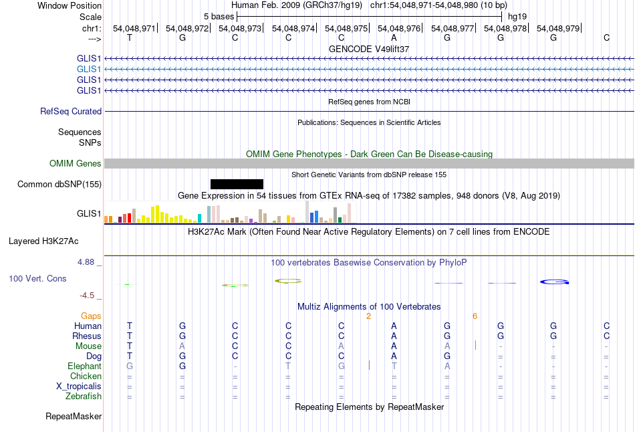Open the GENCODE V49lift37 track title
Image resolution: width=635 pixels, height=432 pixels.
(369, 49)
